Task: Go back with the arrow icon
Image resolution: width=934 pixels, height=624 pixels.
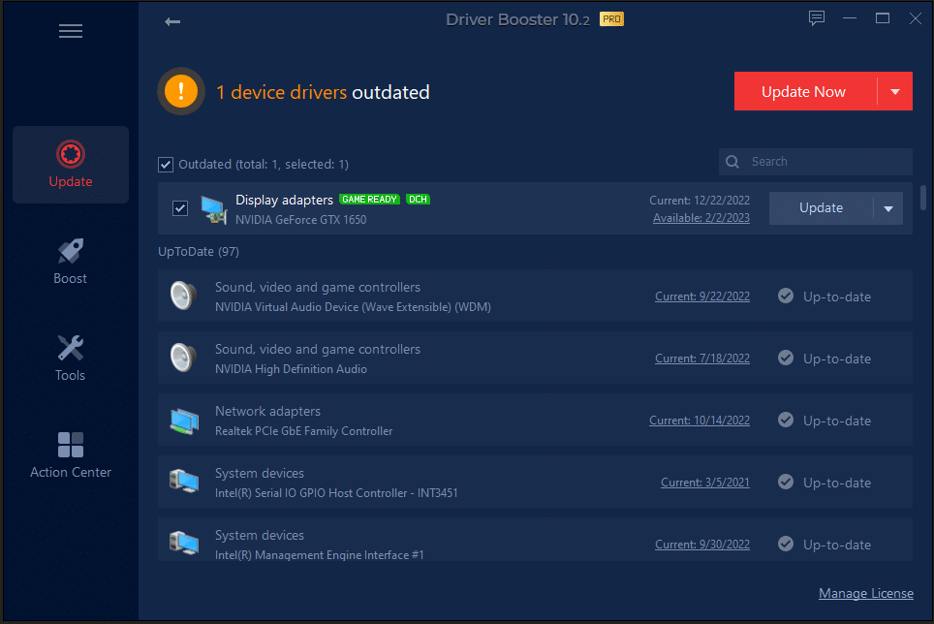Action: click(172, 22)
